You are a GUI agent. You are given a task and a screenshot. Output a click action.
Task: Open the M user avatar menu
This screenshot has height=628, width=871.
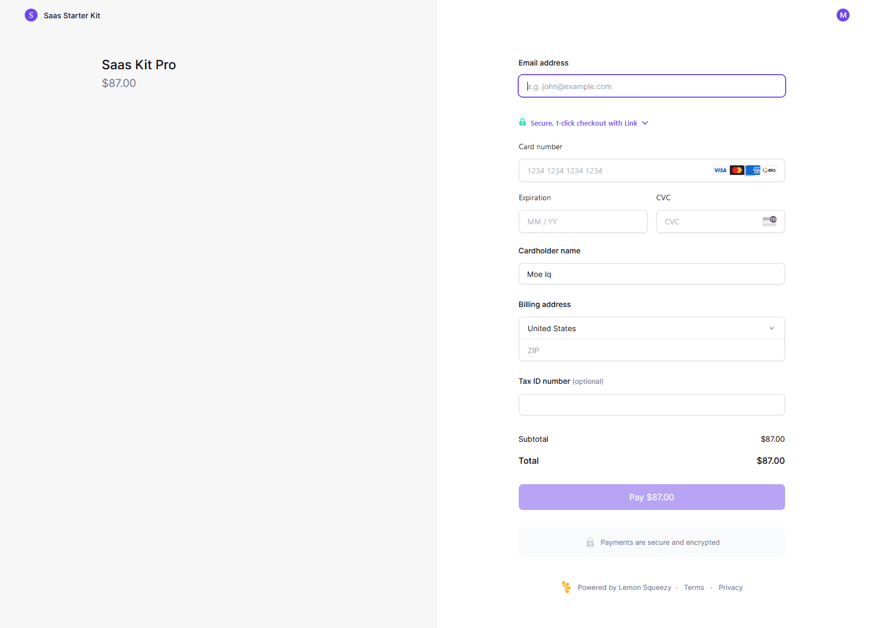click(843, 15)
